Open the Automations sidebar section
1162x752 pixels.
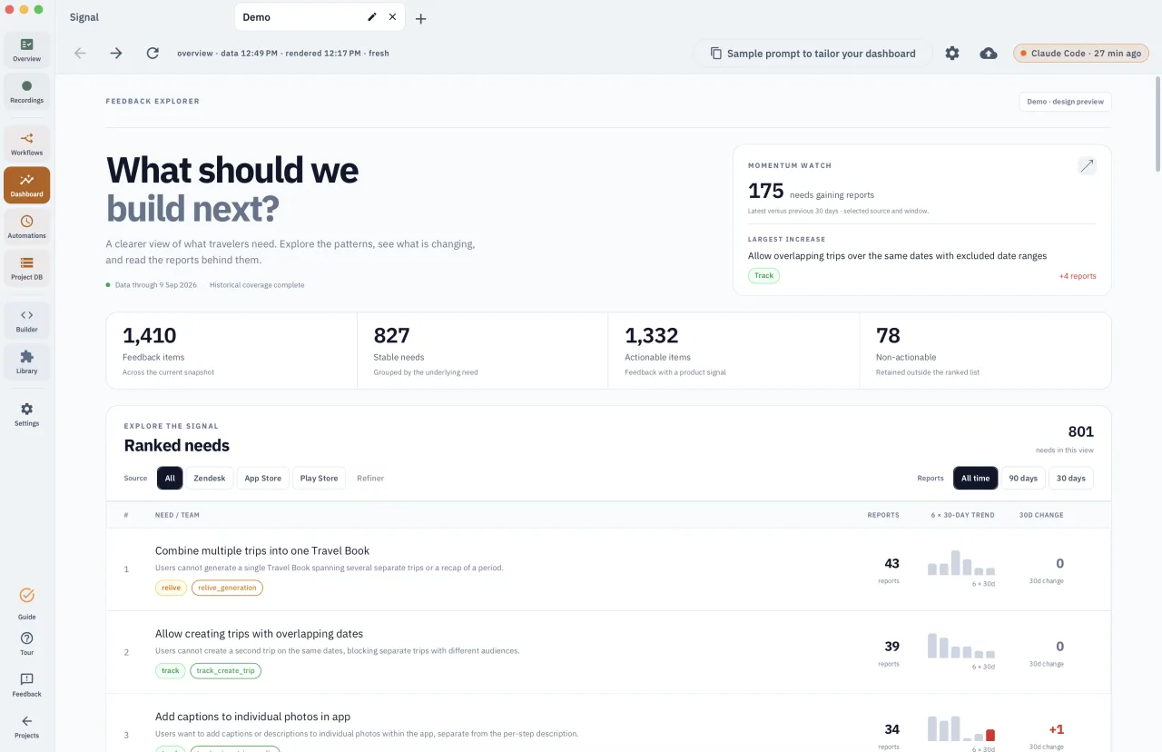coord(26,227)
